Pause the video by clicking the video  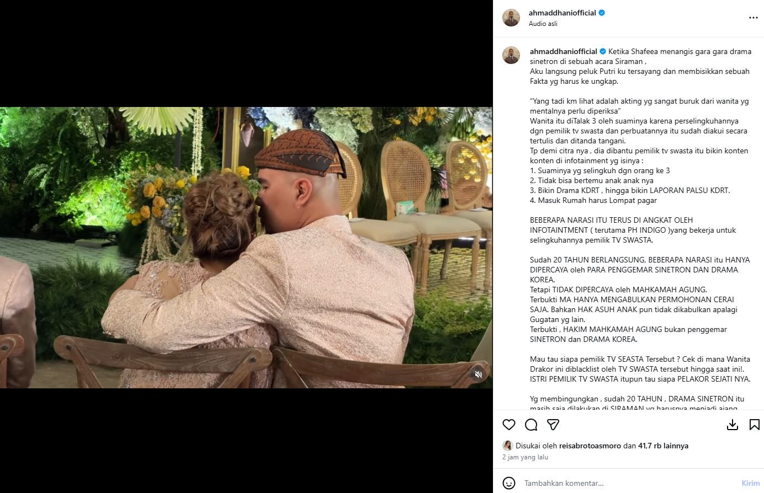[246, 248]
